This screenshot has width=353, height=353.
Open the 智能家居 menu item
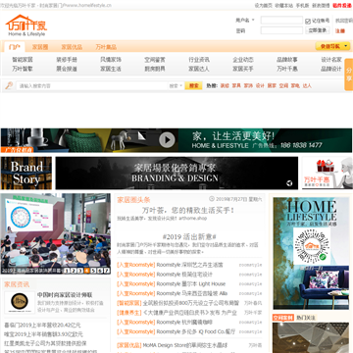pyautogui.click(x=23, y=60)
